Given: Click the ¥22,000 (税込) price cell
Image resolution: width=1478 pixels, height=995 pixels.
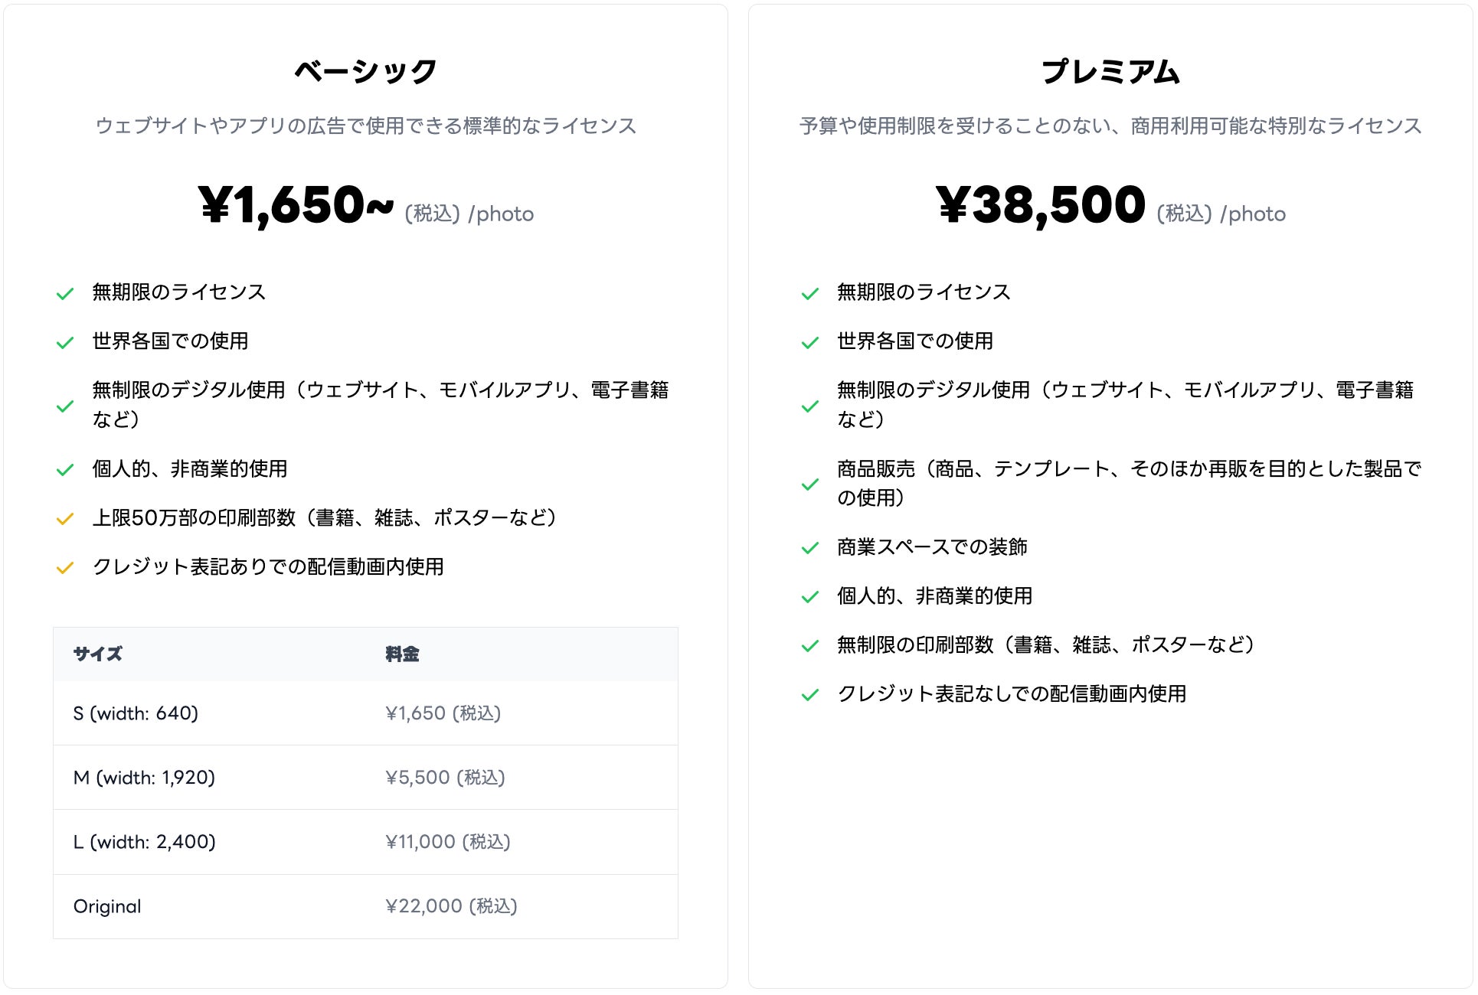Looking at the screenshot, I should [451, 906].
